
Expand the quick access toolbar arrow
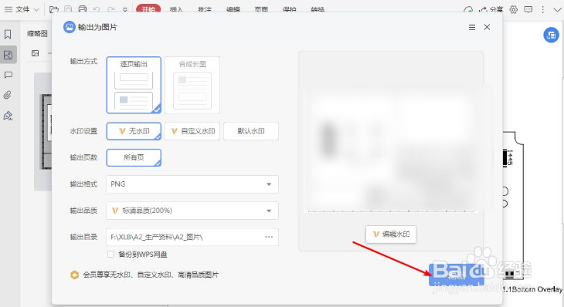125,10
